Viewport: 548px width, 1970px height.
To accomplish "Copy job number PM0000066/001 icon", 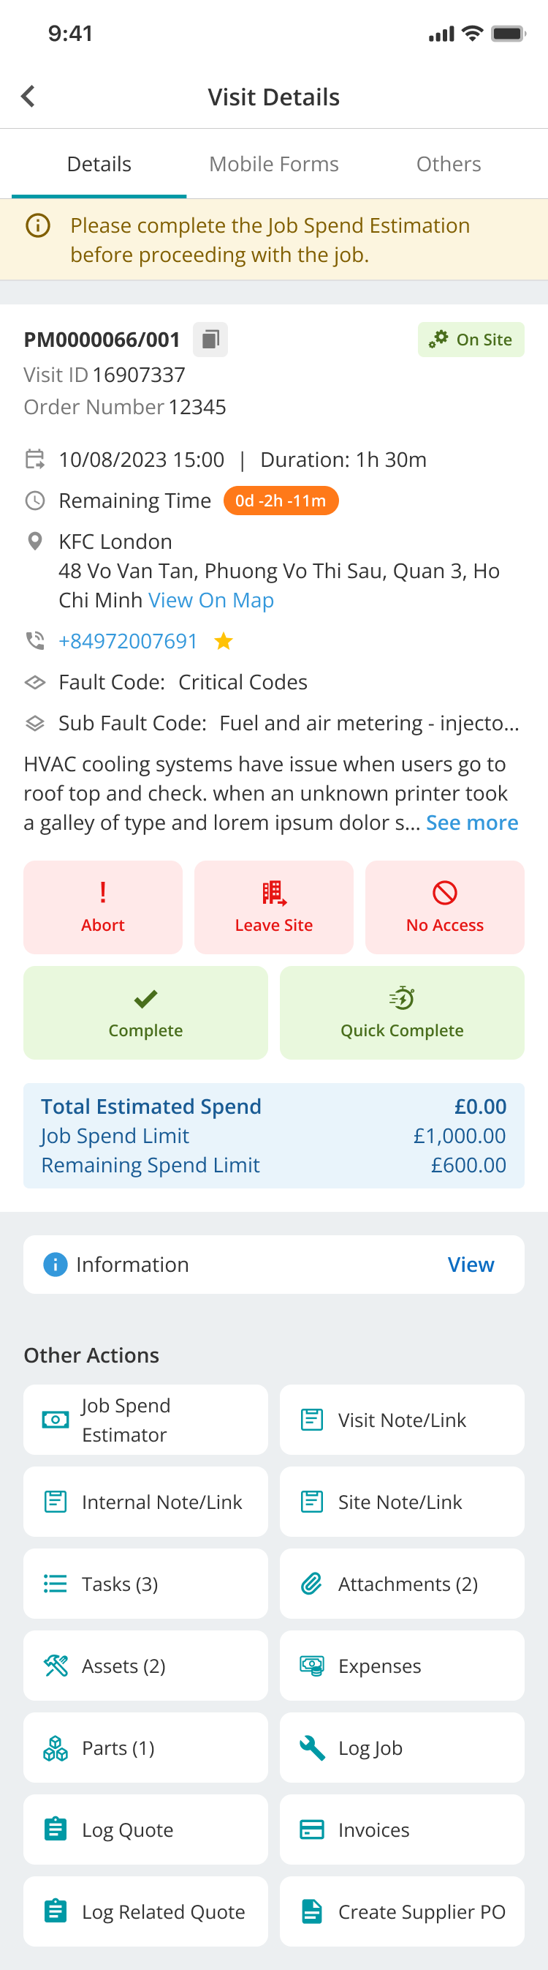I will point(210,340).
